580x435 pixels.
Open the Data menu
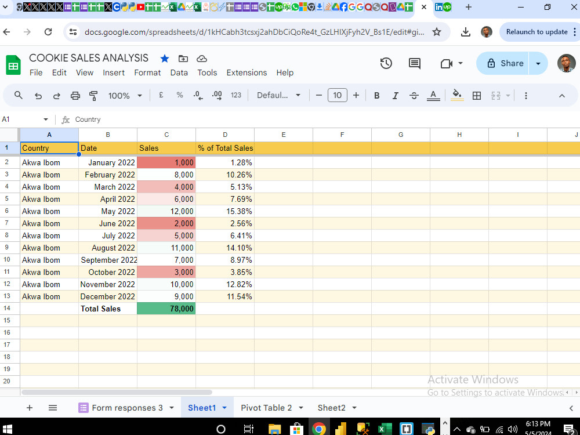(179, 72)
